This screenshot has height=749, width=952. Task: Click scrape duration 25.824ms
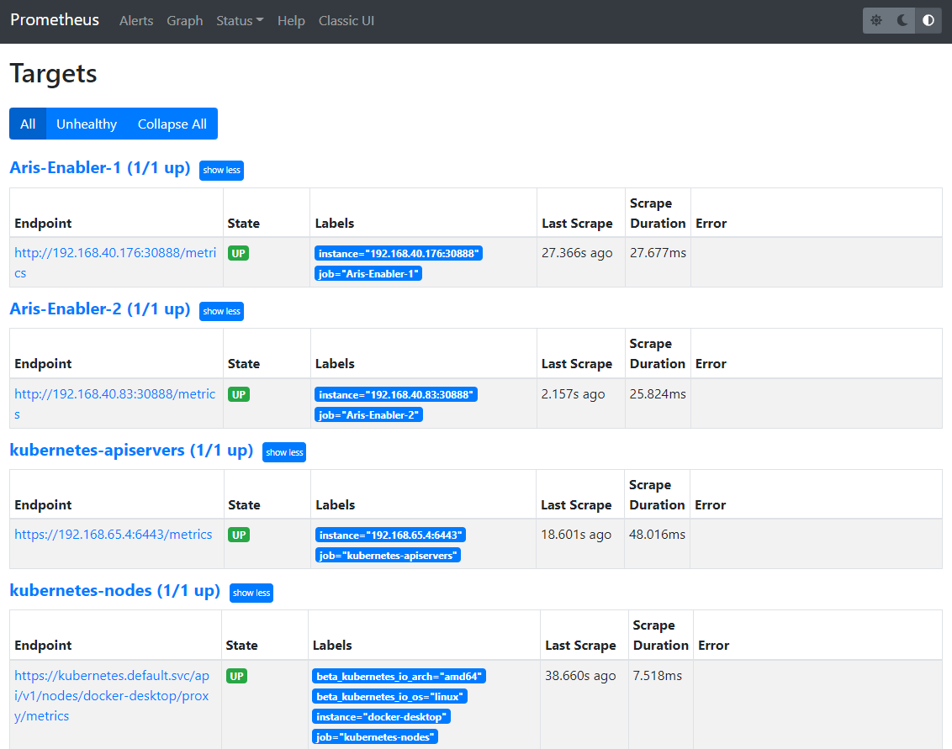tap(658, 394)
